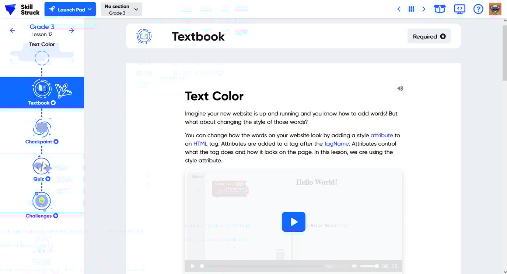Go to previous page using top chevron
The height and width of the screenshot is (274, 507).
[399, 9]
